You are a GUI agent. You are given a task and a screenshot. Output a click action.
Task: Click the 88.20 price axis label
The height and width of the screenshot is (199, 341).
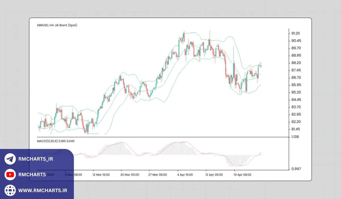tap(296, 63)
